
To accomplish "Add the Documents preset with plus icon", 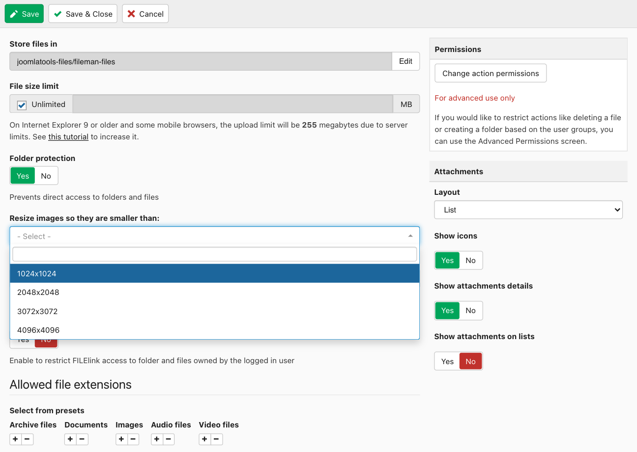I will [70, 439].
